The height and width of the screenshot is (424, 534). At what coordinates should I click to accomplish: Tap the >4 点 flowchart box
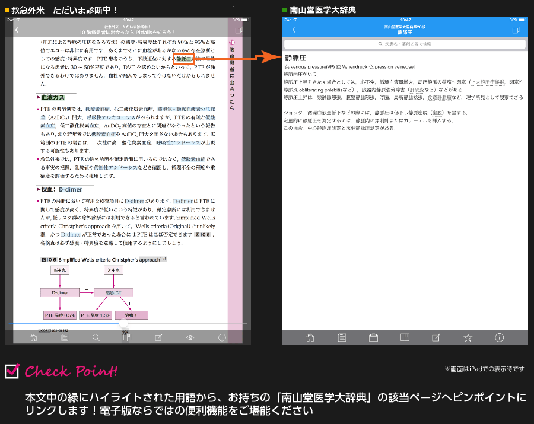tap(113, 270)
